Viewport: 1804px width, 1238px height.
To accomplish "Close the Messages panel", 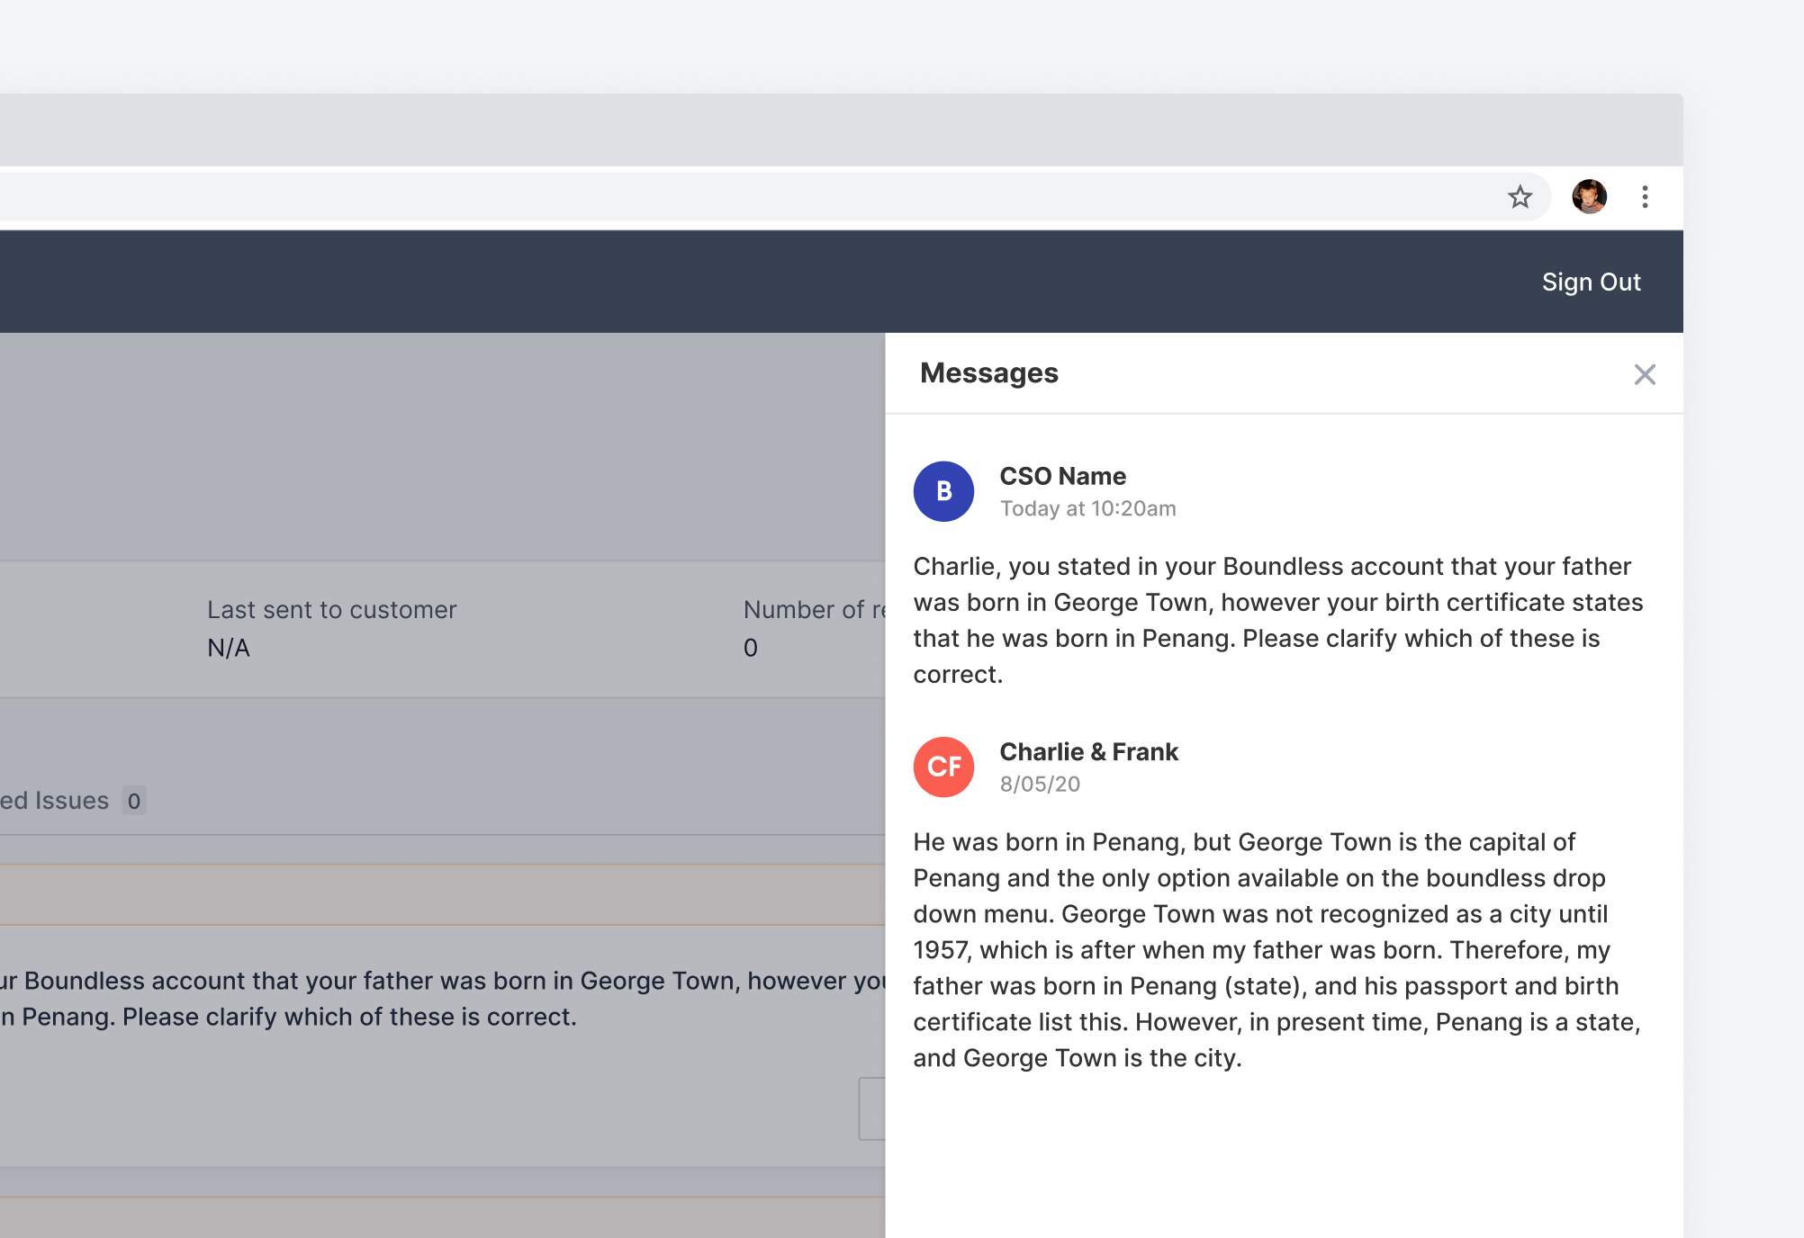I will (1645, 374).
